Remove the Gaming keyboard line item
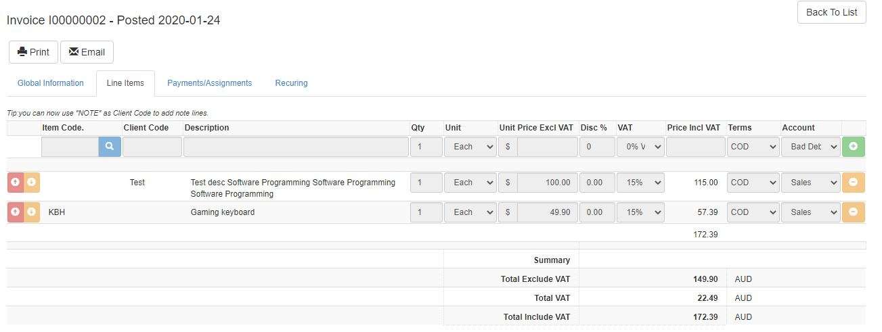The image size is (882, 332). 853,212
